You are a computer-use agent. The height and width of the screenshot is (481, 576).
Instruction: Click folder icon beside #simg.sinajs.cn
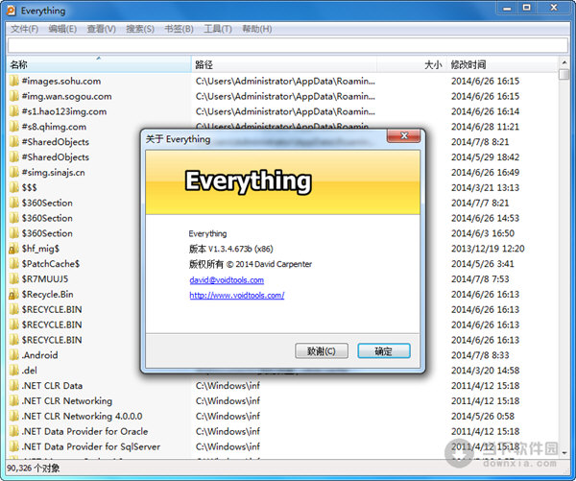point(14,173)
